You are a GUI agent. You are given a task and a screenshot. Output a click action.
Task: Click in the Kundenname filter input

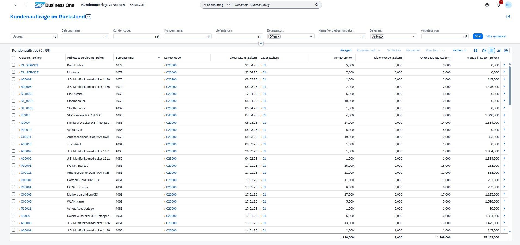click(x=185, y=36)
